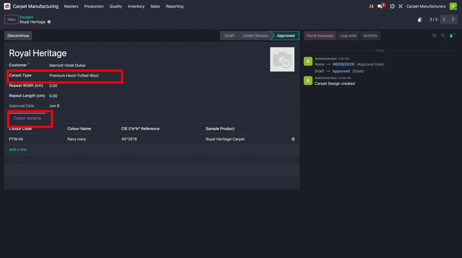Viewport: 462px width, 258px height.
Task: Click the debug tools wrench icon
Action: [x=400, y=6]
